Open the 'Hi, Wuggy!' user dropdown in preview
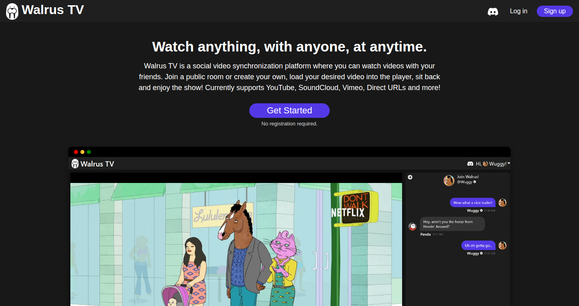This screenshot has height=306, width=579. (x=493, y=164)
